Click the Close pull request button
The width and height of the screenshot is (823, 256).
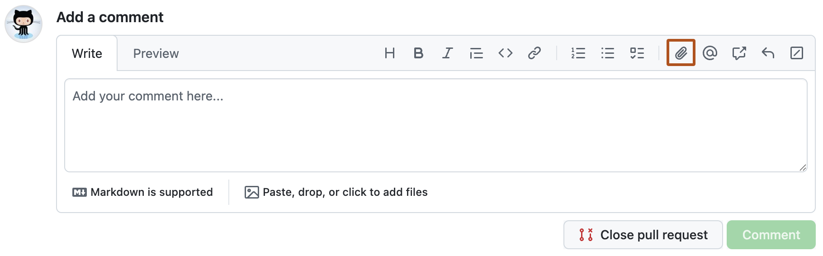(643, 235)
